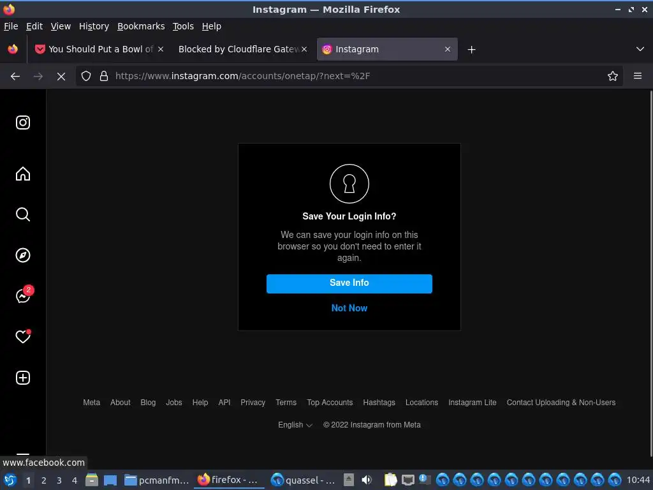Open Contact Uploading & Non-Users link
This screenshot has width=653, height=490.
561,403
